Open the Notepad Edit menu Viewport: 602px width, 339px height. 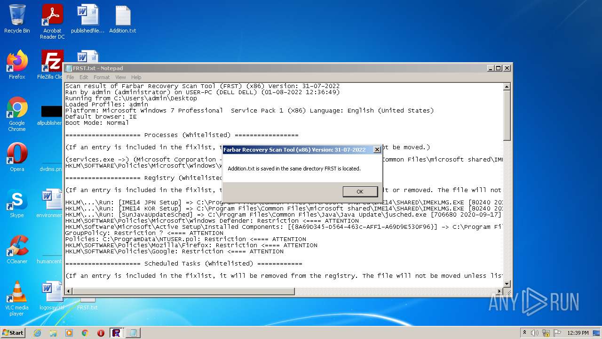tap(84, 77)
